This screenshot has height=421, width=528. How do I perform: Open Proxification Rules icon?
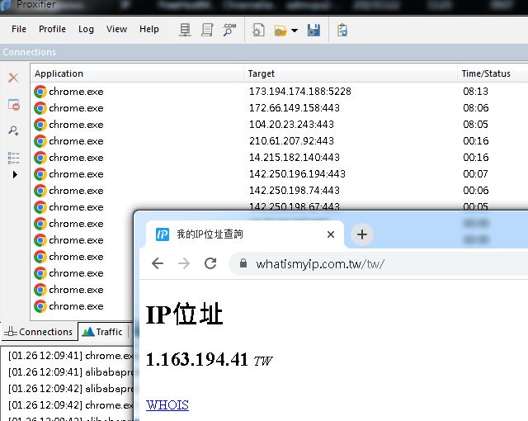tap(207, 30)
